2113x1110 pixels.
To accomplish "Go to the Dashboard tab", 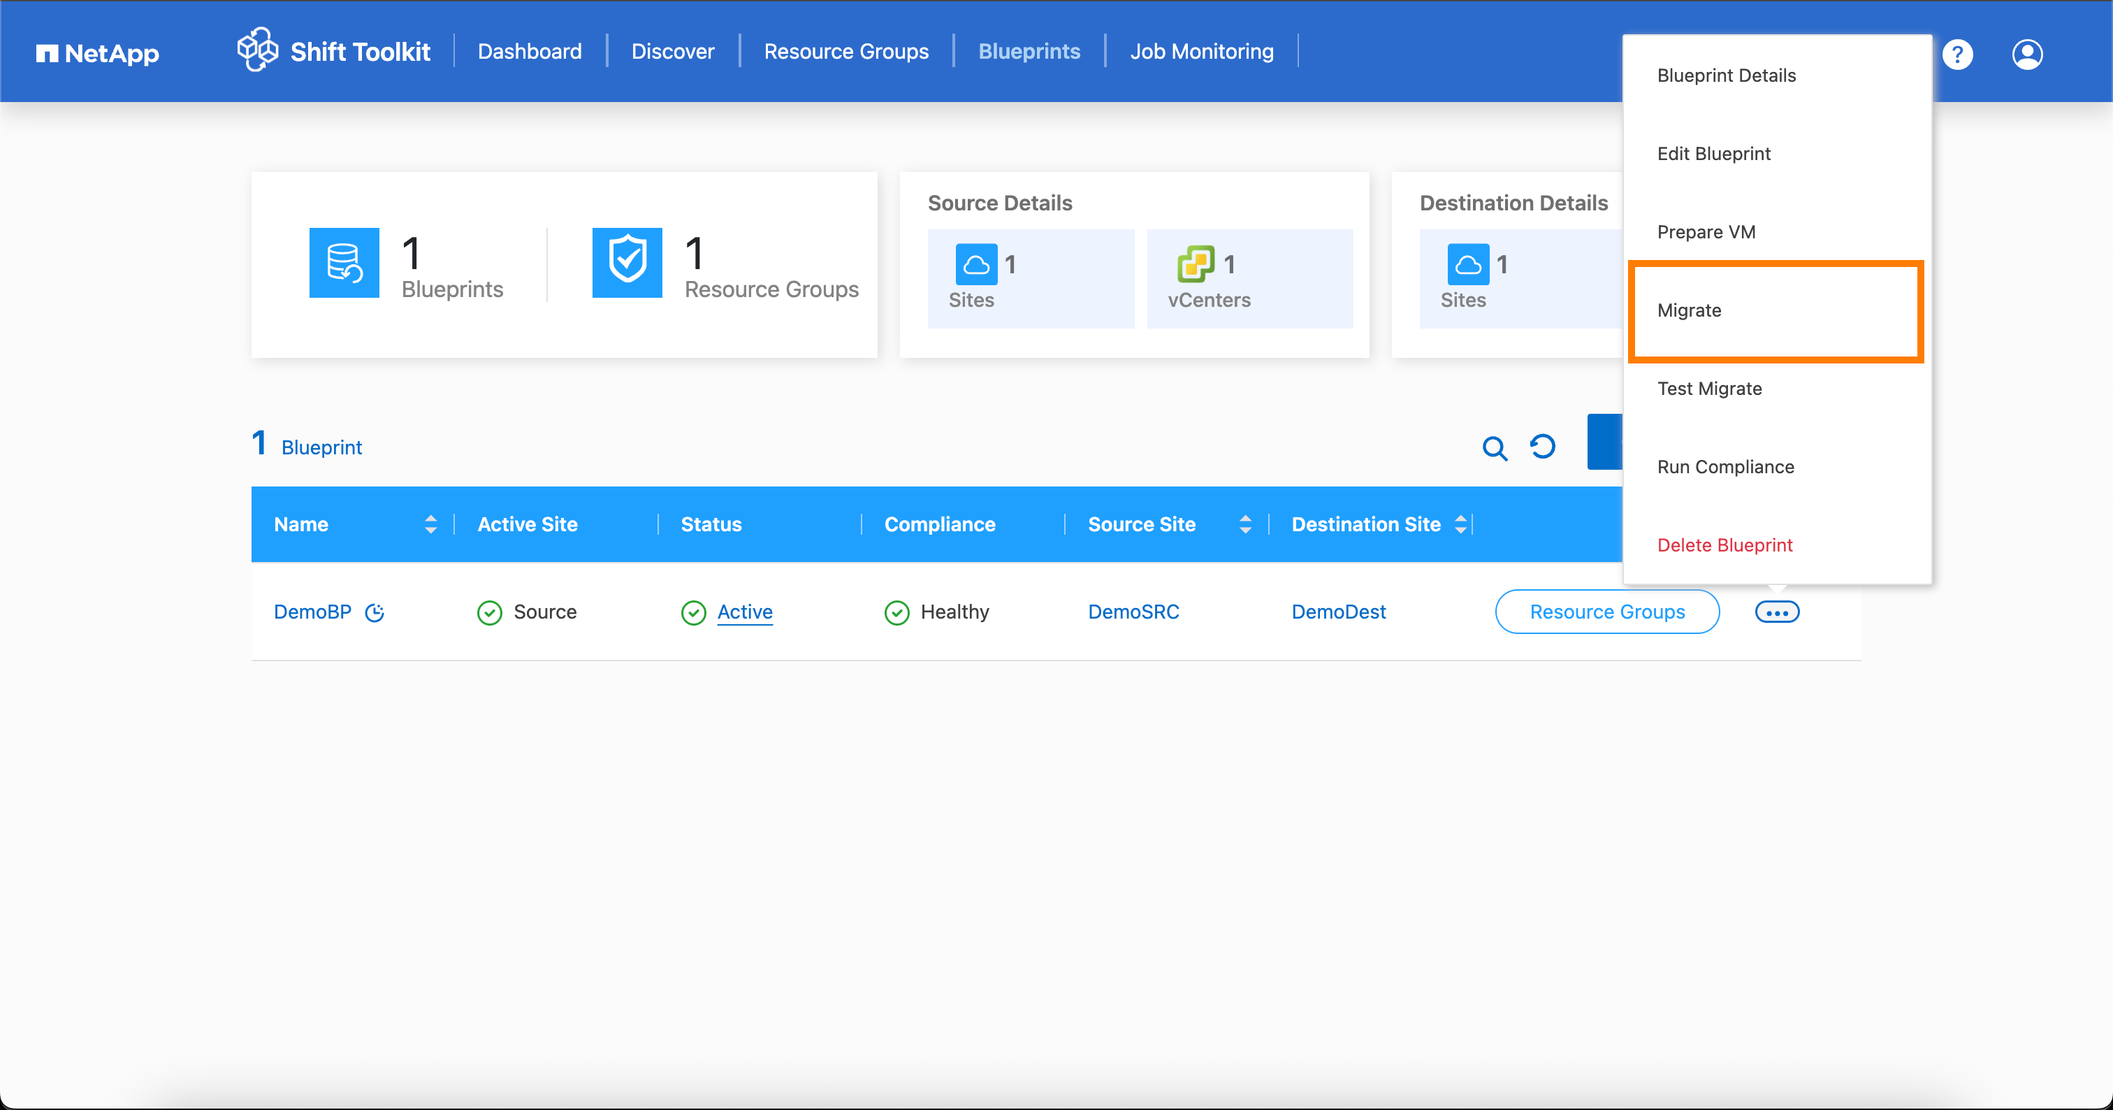I will click(529, 52).
